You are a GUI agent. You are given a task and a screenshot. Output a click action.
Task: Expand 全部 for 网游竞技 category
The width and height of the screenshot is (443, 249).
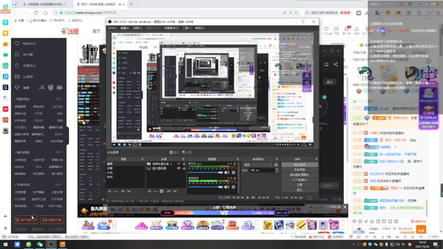(x=59, y=99)
